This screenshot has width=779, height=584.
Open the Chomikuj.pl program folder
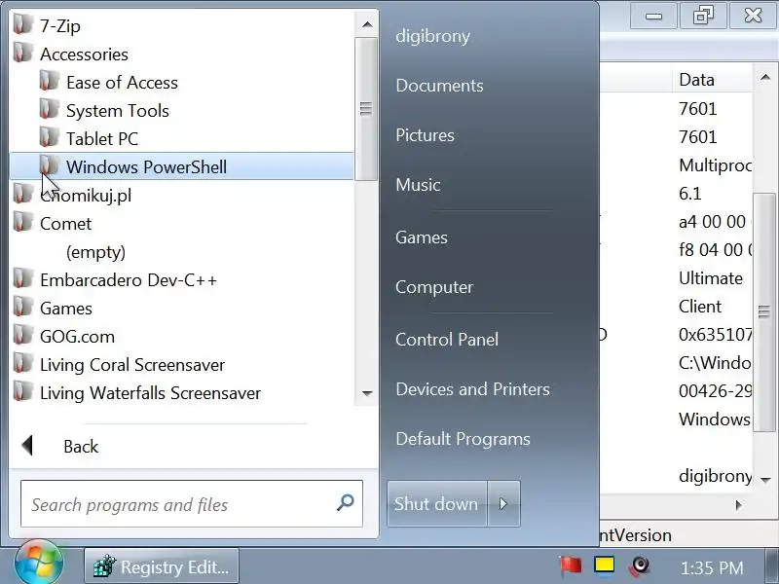pyautogui.click(x=86, y=196)
